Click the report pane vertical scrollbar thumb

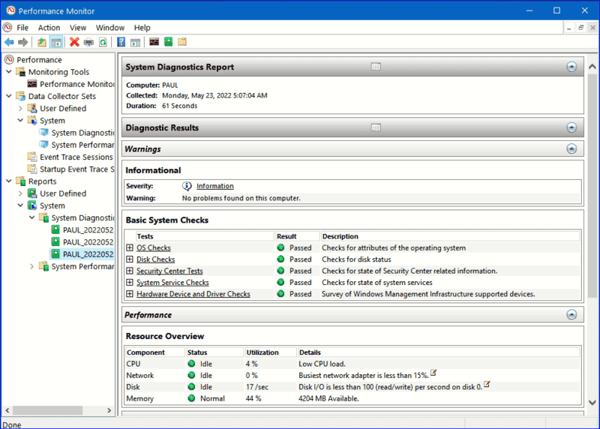[x=592, y=186]
